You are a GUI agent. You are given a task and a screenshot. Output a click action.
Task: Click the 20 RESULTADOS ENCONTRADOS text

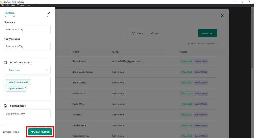(203, 43)
